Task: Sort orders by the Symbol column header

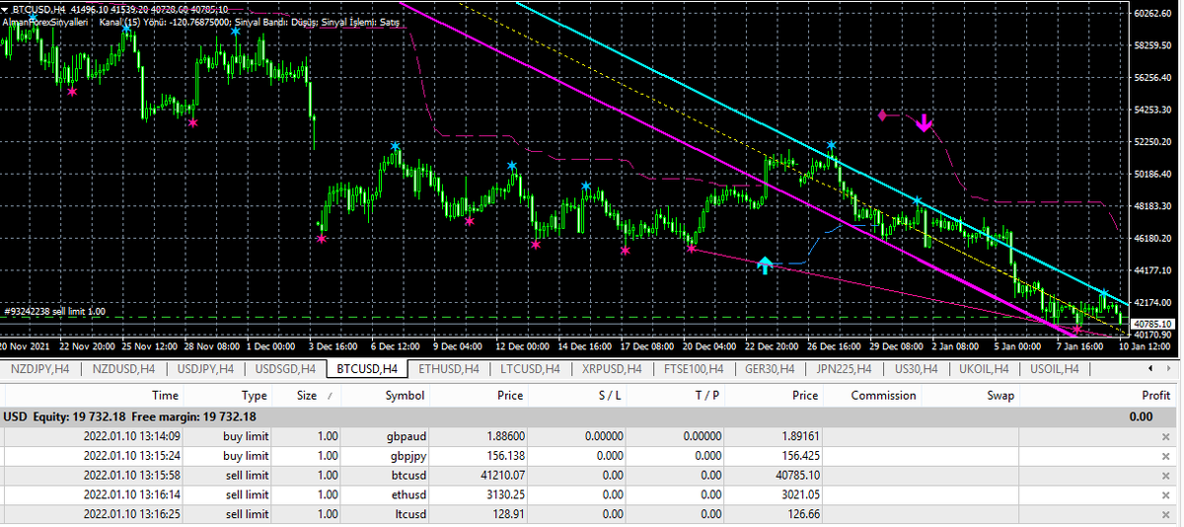Action: tap(405, 396)
